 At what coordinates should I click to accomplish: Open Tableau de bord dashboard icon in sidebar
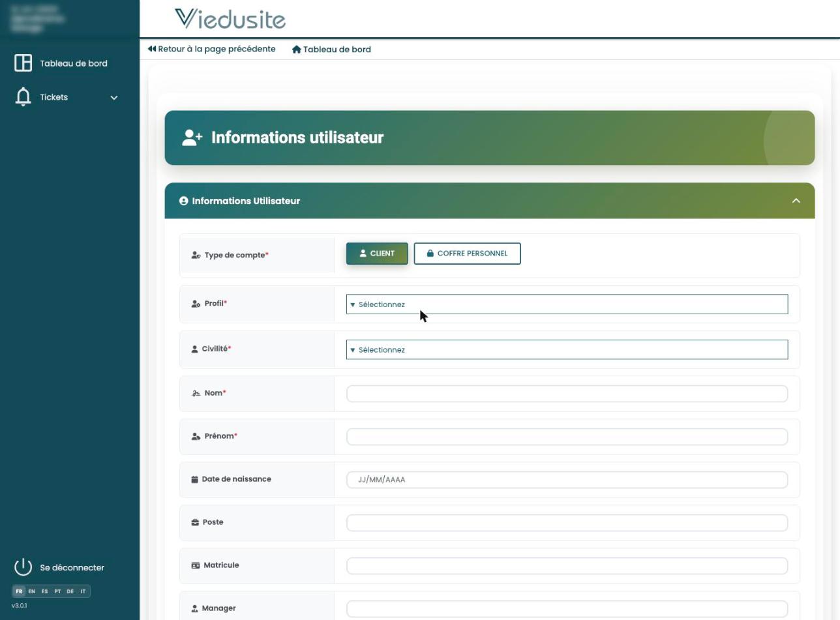(23, 63)
